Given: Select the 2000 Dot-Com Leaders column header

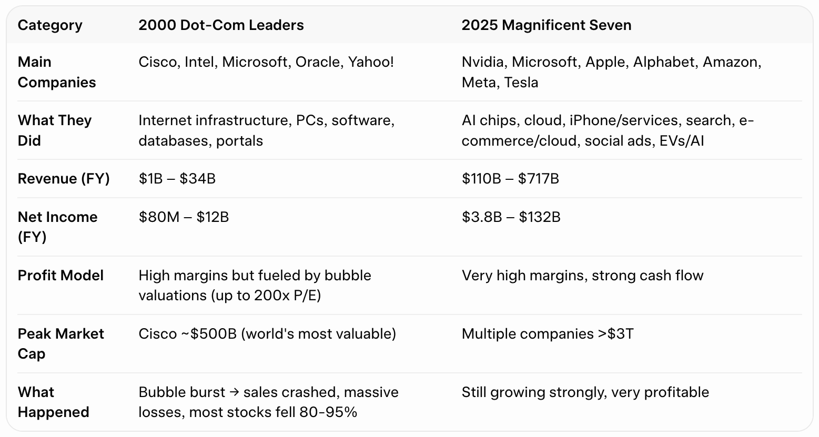Looking at the screenshot, I should 221,25.
